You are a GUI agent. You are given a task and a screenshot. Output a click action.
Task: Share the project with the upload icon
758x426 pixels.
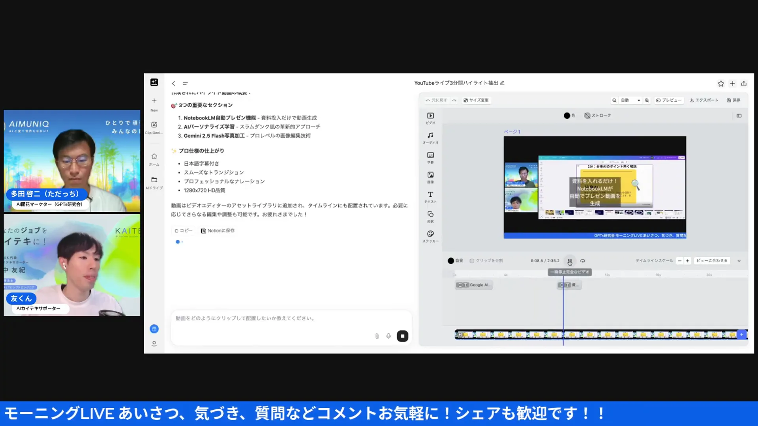[744, 84]
